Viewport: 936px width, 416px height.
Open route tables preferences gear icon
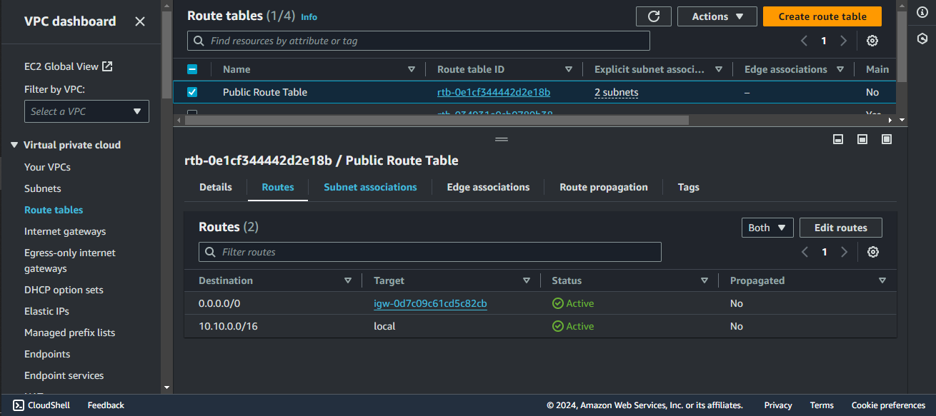[872, 41]
